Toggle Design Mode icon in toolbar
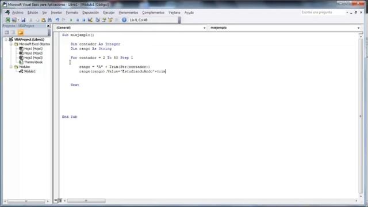The image size is (368, 207). (x=90, y=20)
